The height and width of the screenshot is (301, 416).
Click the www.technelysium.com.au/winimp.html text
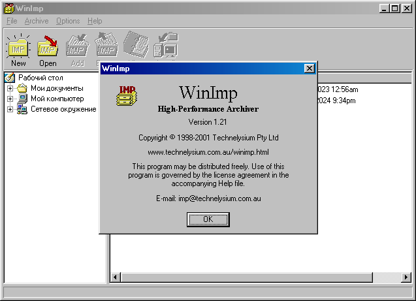tap(208, 152)
